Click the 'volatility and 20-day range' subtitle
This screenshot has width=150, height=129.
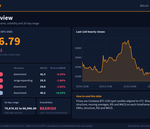[23, 23]
